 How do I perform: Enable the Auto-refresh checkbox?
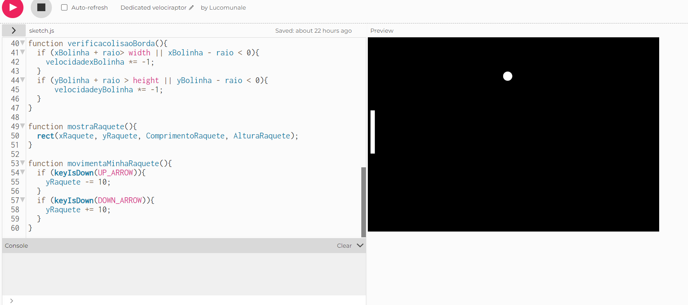(x=64, y=7)
